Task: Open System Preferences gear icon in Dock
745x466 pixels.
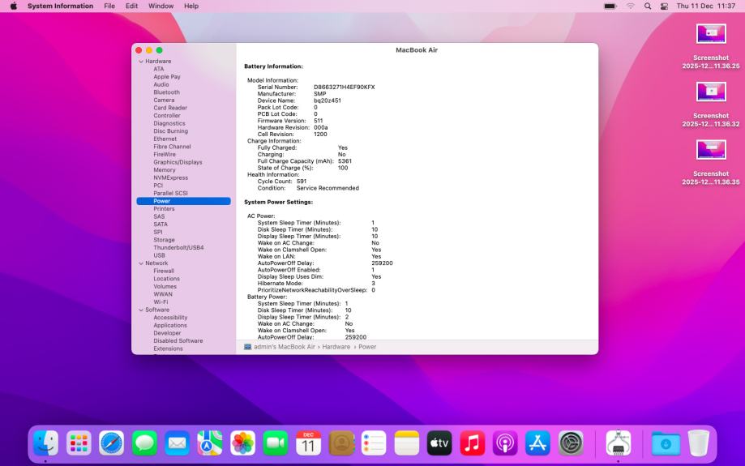Action: 571,443
